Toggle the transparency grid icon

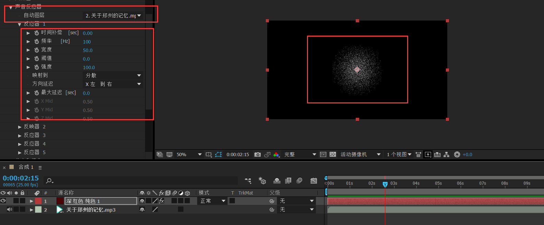[x=333, y=154]
